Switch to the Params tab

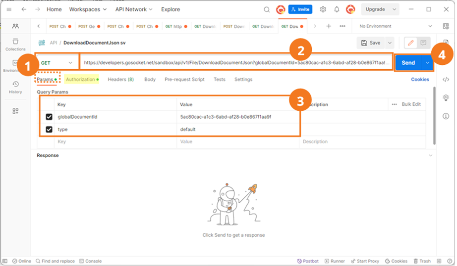pos(47,80)
